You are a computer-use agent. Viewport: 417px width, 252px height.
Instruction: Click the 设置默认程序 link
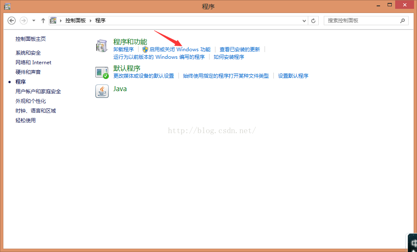[x=293, y=76]
